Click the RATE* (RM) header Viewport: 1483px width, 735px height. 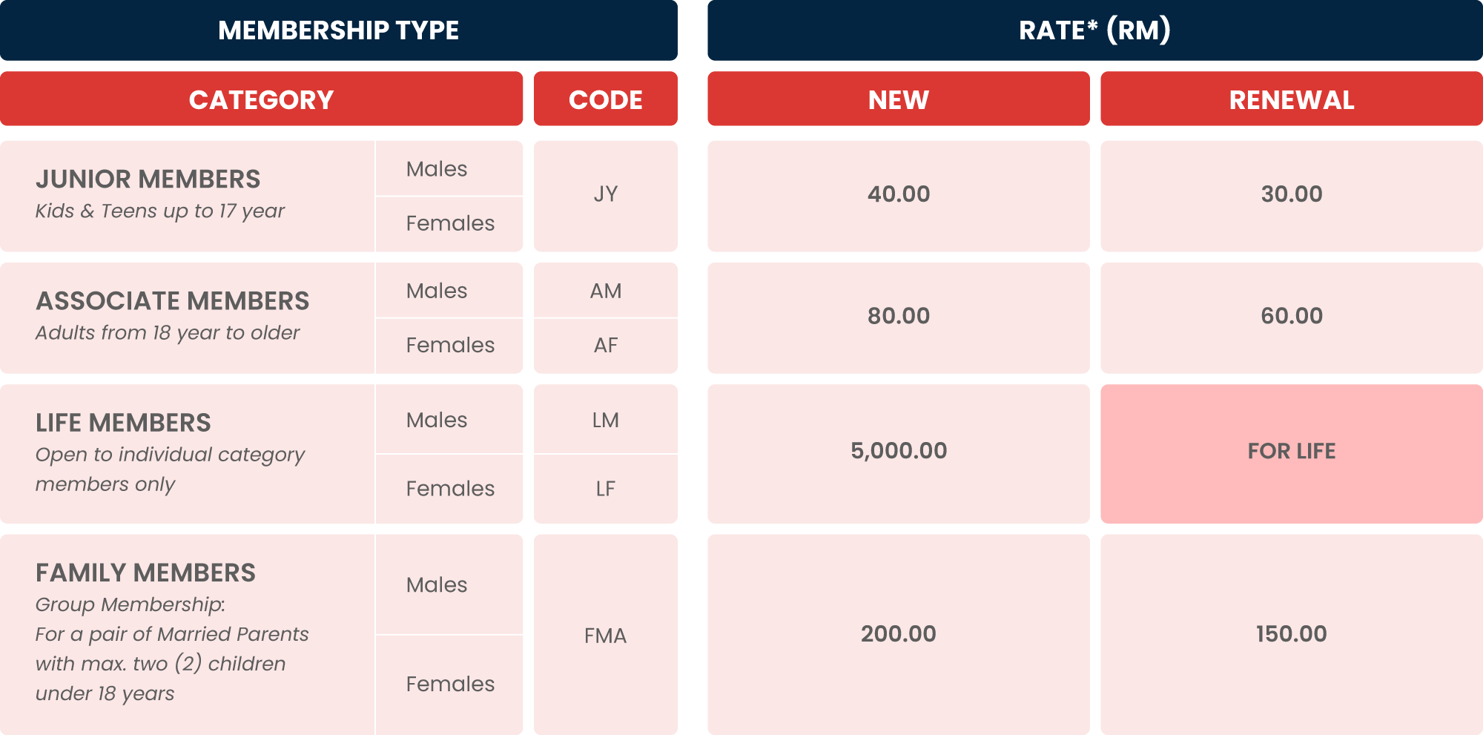tap(1095, 30)
